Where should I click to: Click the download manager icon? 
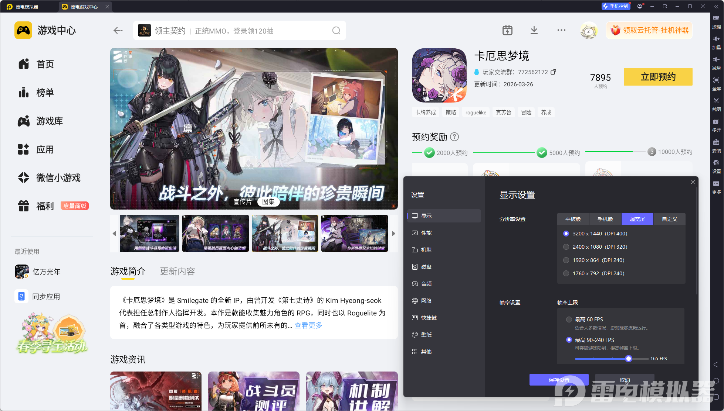pyautogui.click(x=534, y=30)
